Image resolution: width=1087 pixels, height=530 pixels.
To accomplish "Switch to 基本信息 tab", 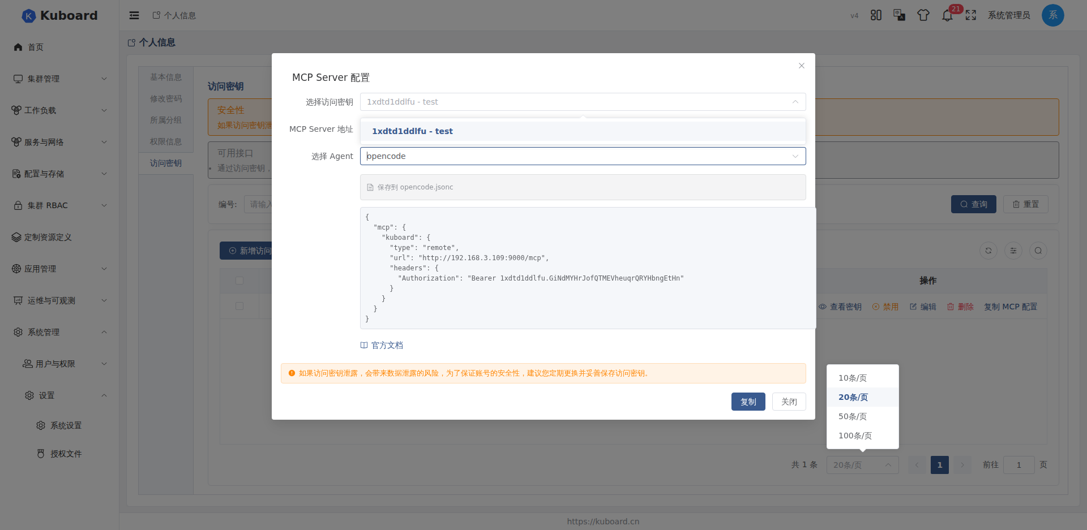I will pyautogui.click(x=166, y=77).
